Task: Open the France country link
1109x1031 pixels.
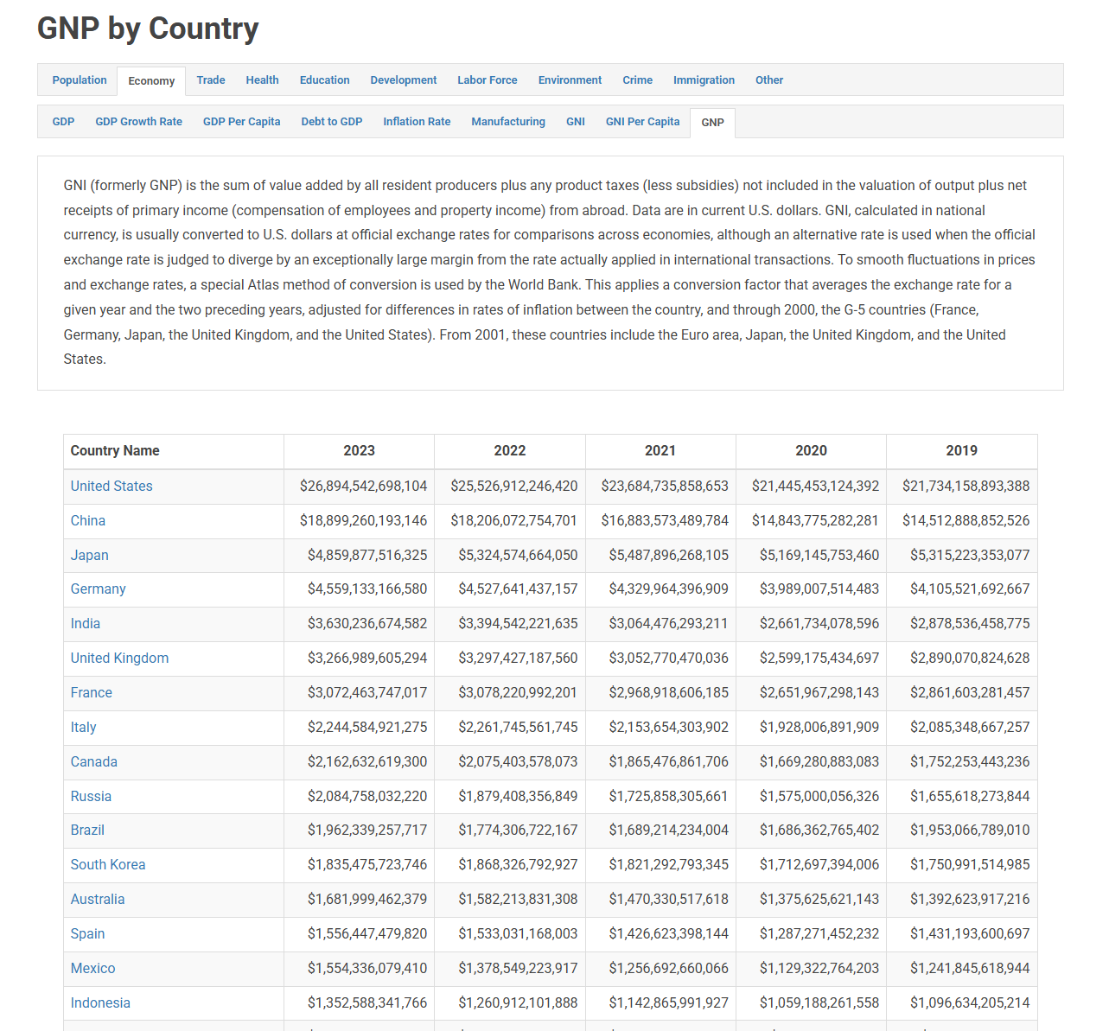Action: click(x=92, y=692)
